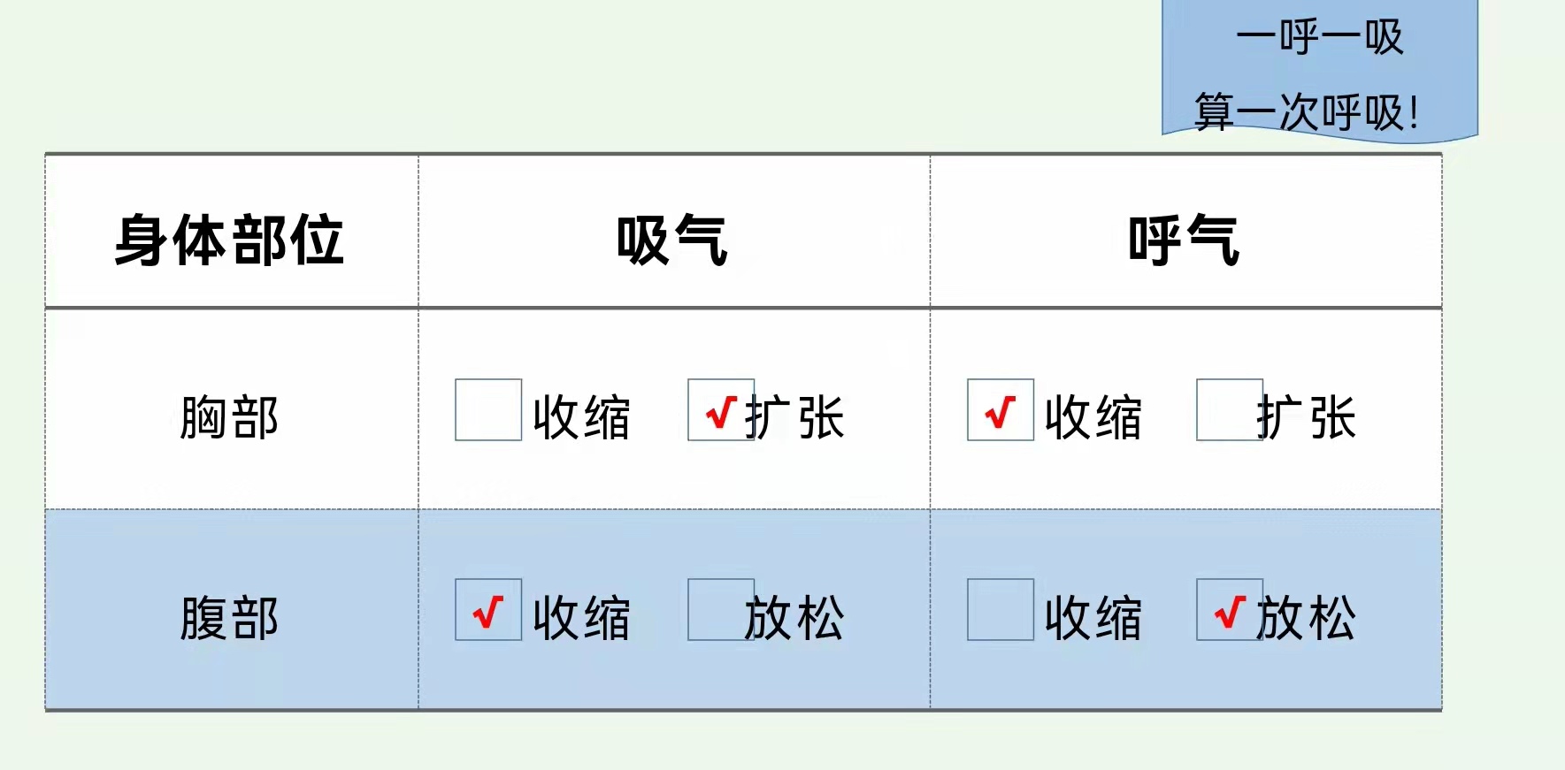
Task: Select the 呼气 column header
Action: coord(1184,240)
